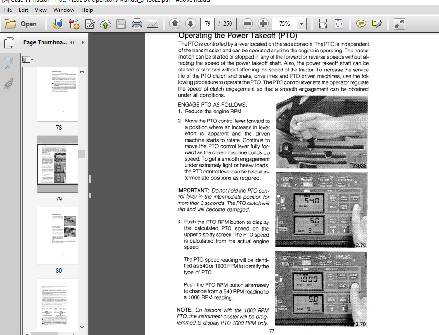Image resolution: width=439 pixels, height=335 pixels.
Task: Click the Sign document pen icon
Action: tap(90, 24)
